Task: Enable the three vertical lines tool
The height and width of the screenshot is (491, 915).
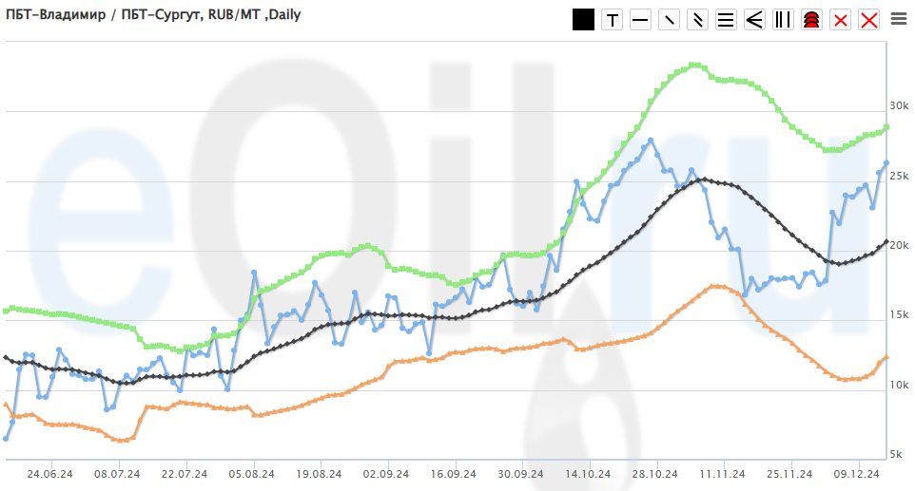Action: pyautogui.click(x=783, y=20)
